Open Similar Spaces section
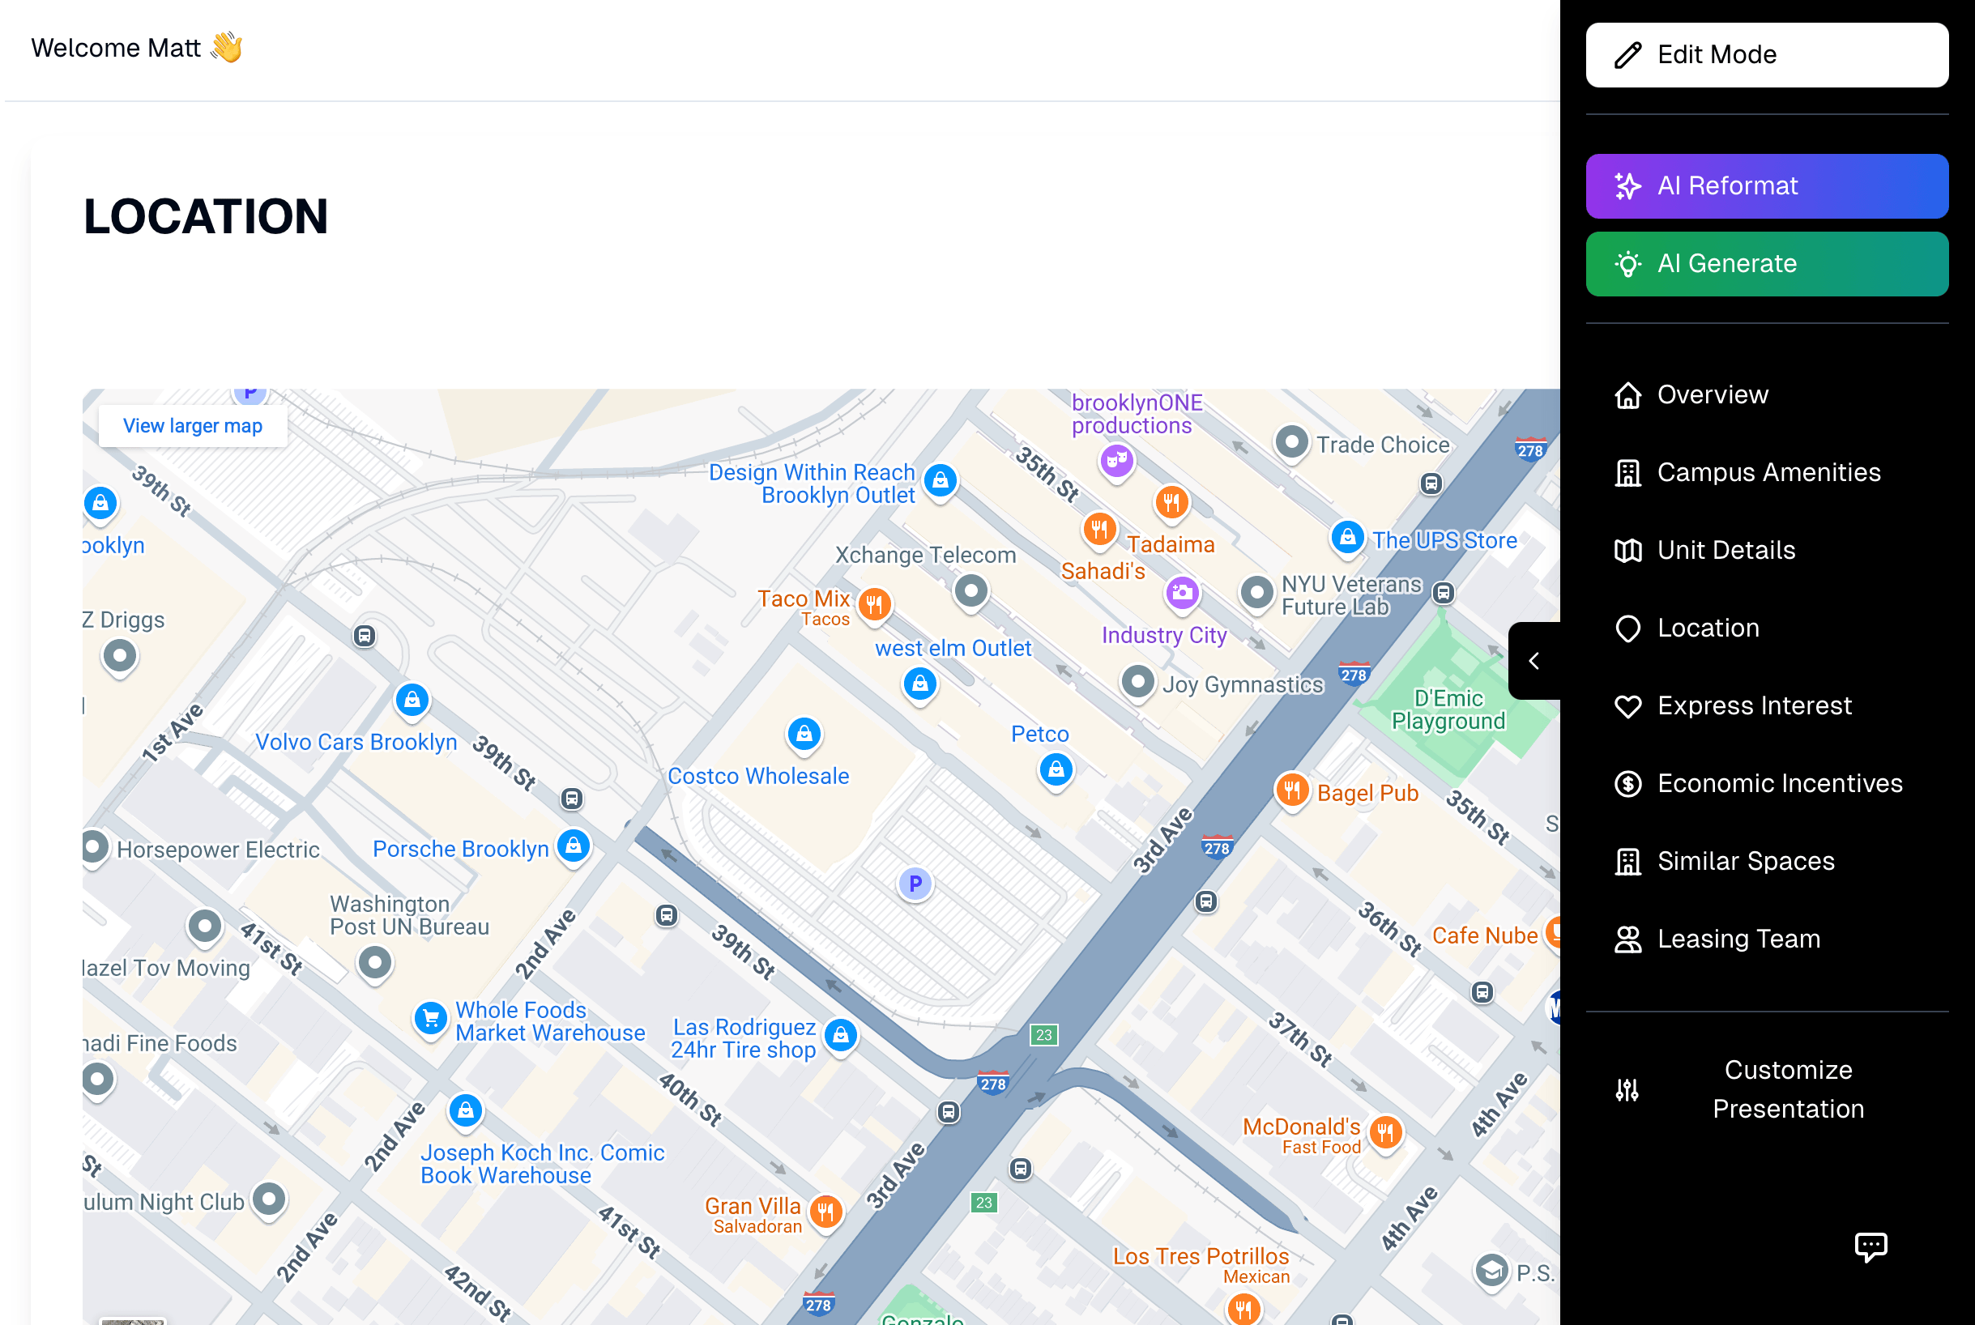Screen dimensions: 1975x1325 tap(1766, 861)
